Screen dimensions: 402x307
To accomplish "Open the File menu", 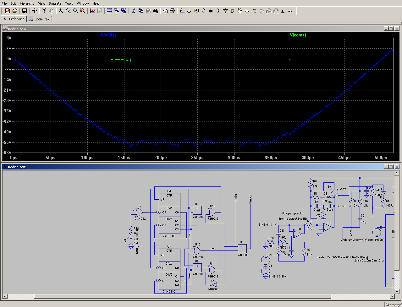I will (4, 3).
